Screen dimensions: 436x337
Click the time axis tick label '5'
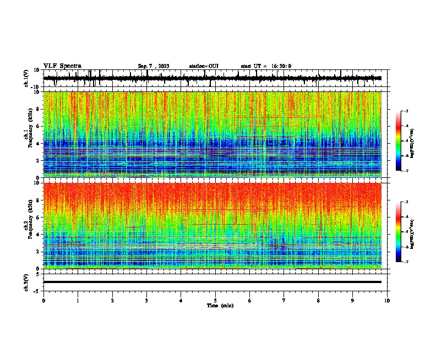point(215,301)
